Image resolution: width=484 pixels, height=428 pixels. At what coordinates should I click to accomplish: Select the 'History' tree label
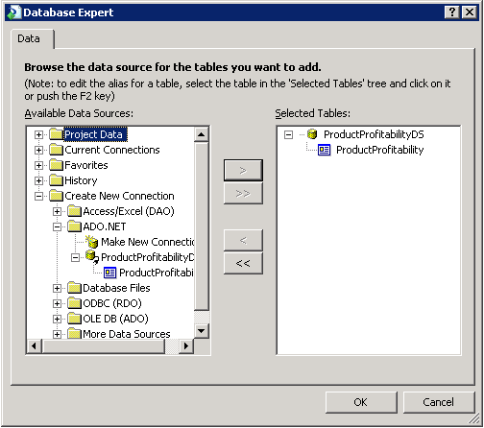tap(81, 180)
